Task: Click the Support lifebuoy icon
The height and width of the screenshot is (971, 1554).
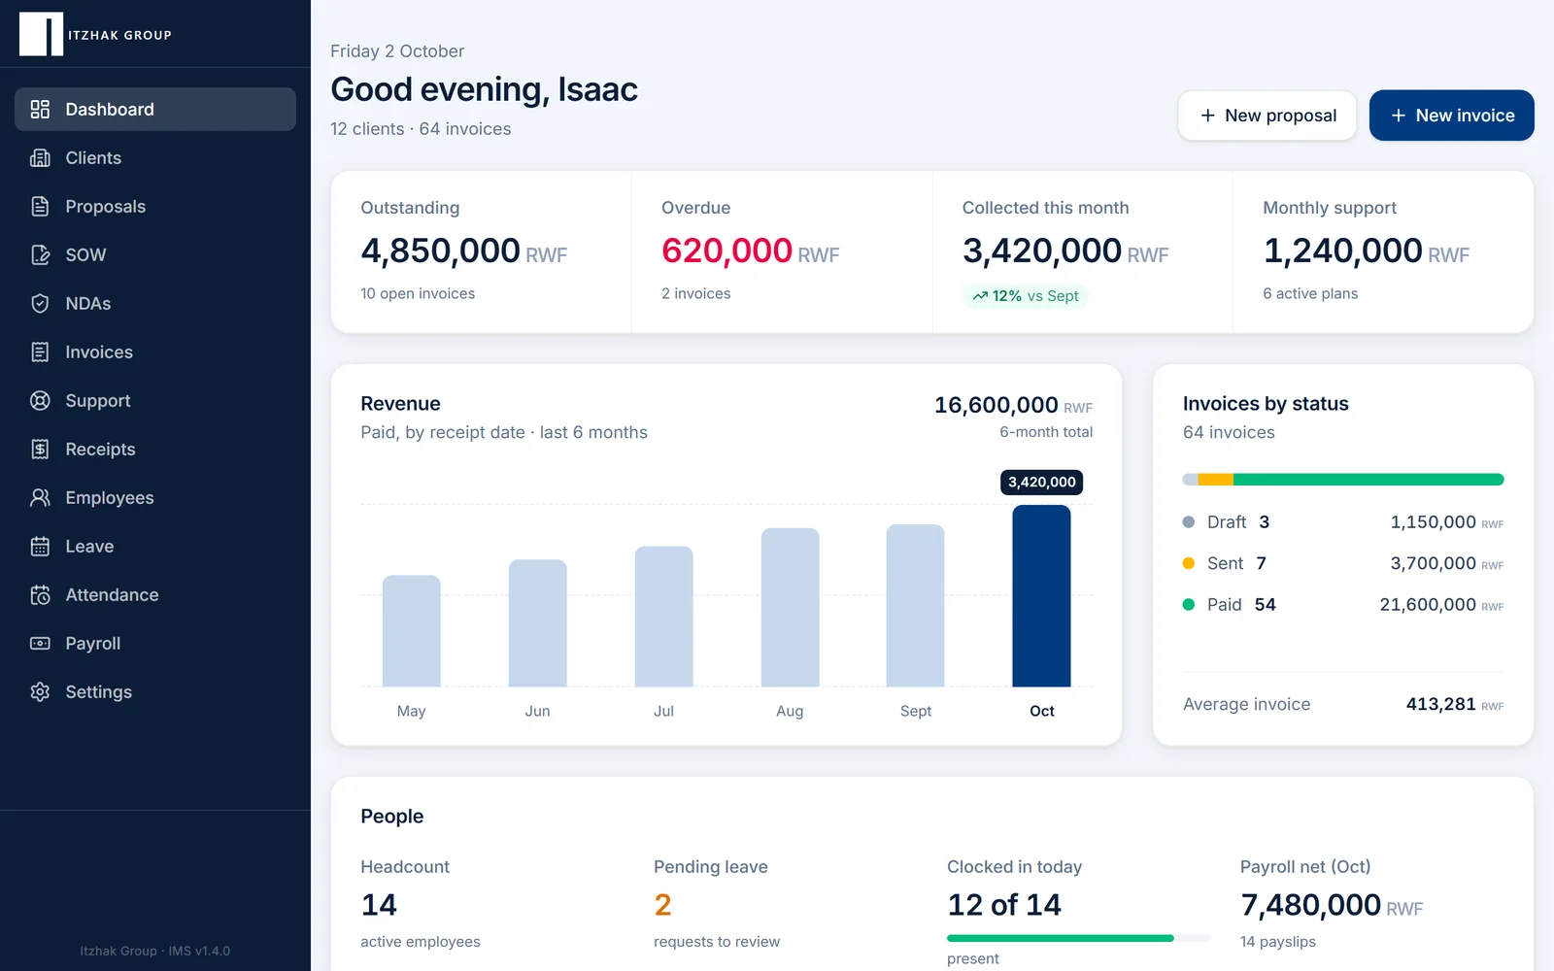Action: point(40,401)
